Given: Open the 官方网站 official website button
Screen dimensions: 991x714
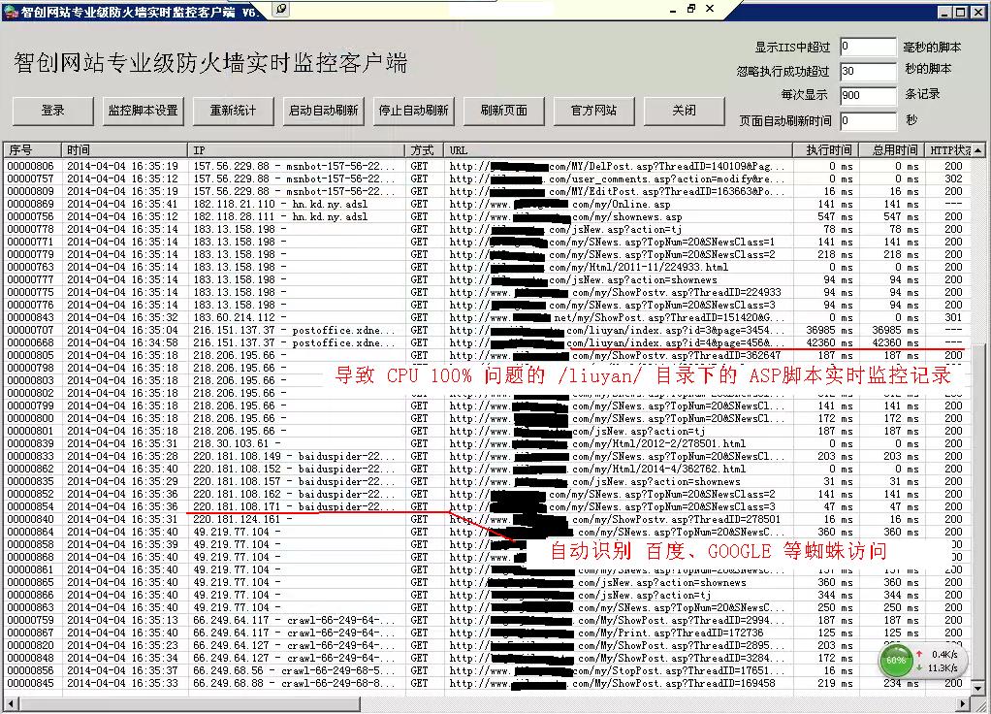Looking at the screenshot, I should click(x=594, y=111).
